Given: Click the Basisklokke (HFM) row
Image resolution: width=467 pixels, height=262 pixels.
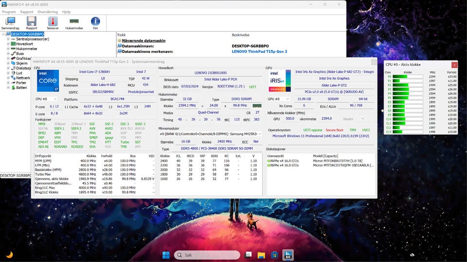Looking at the screenshot, I should point(95,170).
